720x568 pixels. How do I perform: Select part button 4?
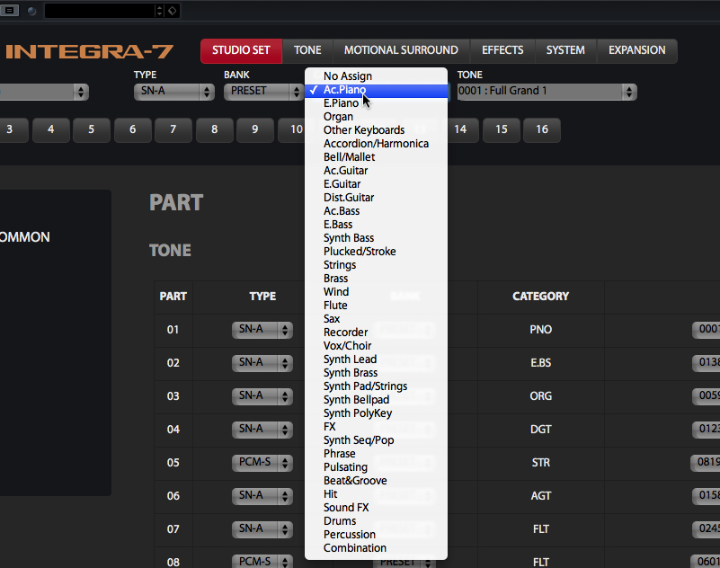tap(51, 130)
